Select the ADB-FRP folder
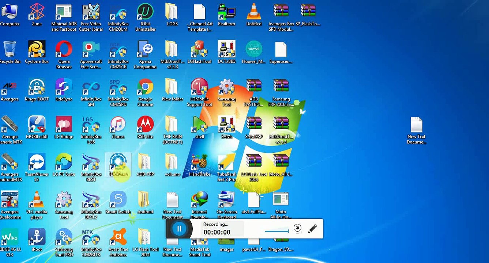Screen dimensions: 489x263 coord(145,165)
